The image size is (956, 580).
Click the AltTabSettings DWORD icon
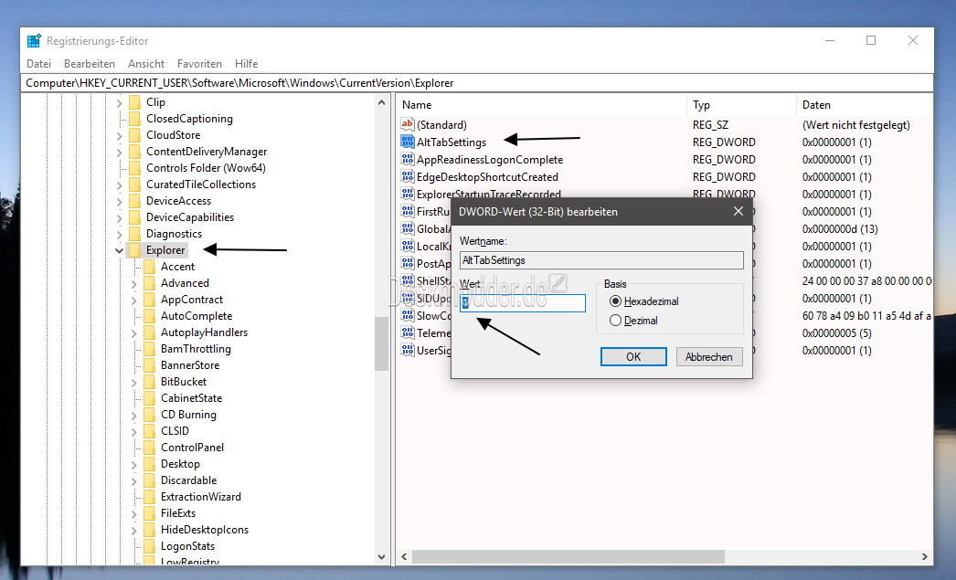[408, 142]
